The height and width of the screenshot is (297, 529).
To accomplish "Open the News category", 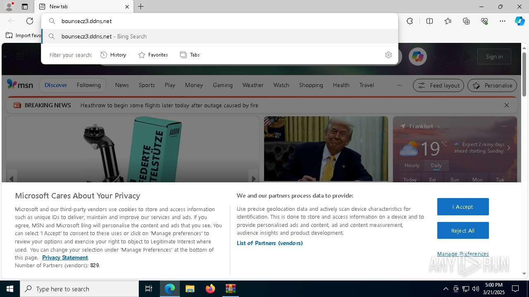I will (122, 85).
